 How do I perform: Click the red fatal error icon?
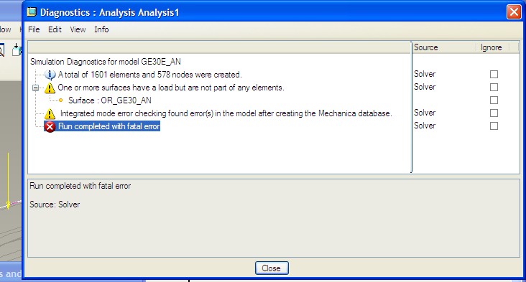click(50, 126)
